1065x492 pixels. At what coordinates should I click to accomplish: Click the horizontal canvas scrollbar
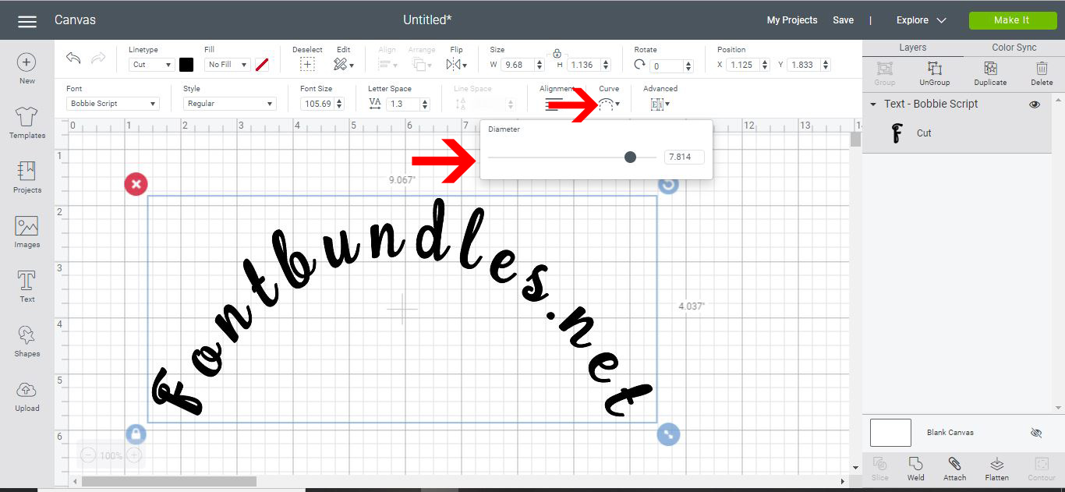click(x=168, y=482)
